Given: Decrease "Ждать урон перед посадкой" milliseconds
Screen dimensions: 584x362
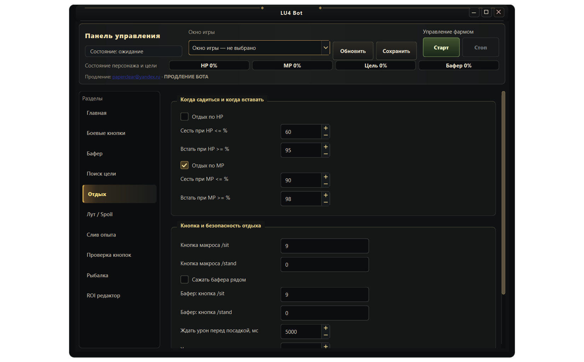Looking at the screenshot, I should [326, 335].
